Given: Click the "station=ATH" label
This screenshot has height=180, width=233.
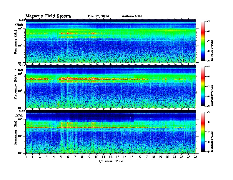Looking at the screenshot, I should [x=132, y=16].
